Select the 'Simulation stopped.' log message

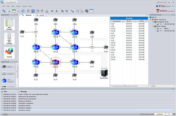coord(25,108)
